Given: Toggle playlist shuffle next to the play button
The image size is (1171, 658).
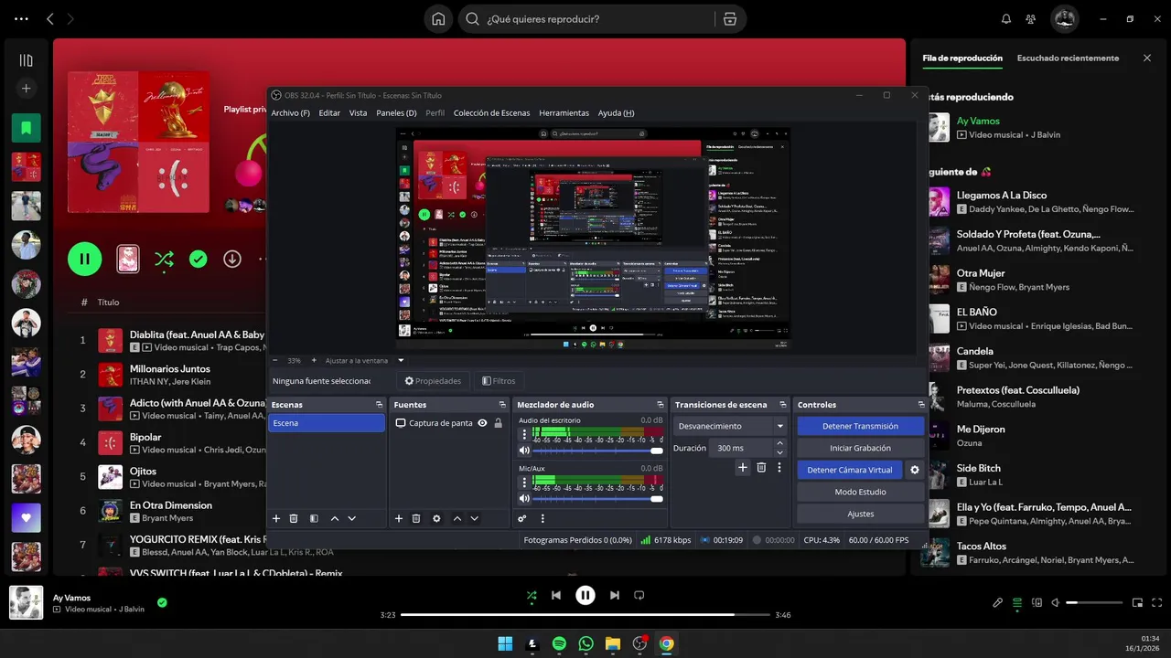Looking at the screenshot, I should [164, 259].
